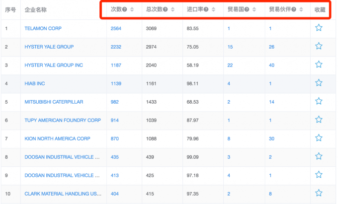338x204 pixels.
Task: Click trade country count 22
Action: [230, 65]
